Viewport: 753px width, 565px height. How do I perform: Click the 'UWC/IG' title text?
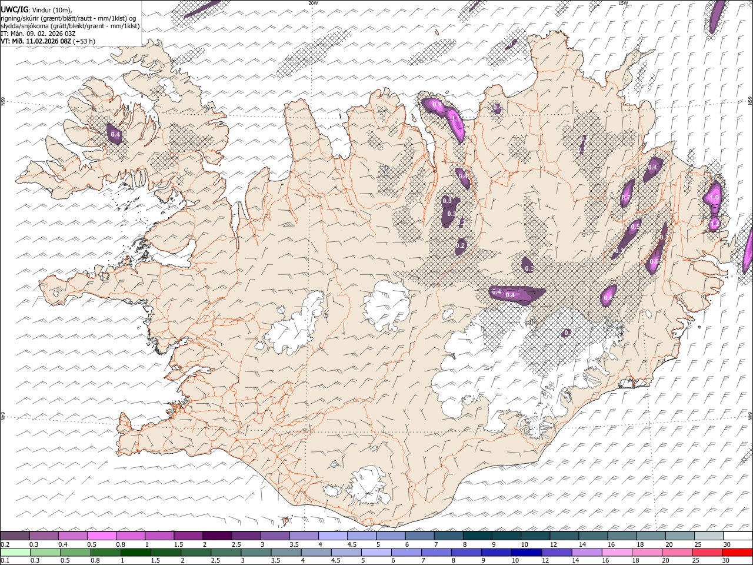click(14, 9)
